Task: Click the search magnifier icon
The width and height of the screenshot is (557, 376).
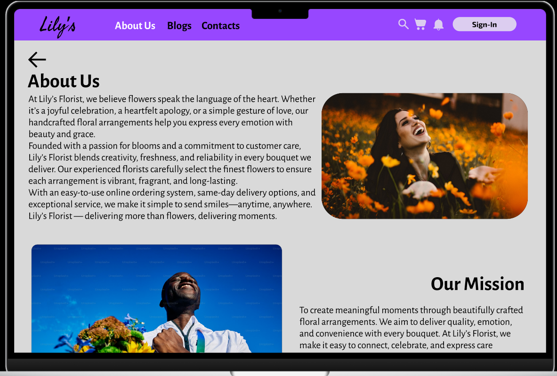Action: (403, 24)
